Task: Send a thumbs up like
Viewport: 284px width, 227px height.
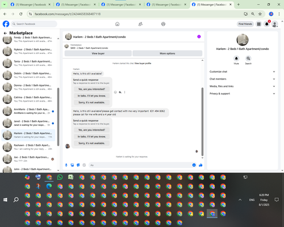Action: click(x=201, y=165)
